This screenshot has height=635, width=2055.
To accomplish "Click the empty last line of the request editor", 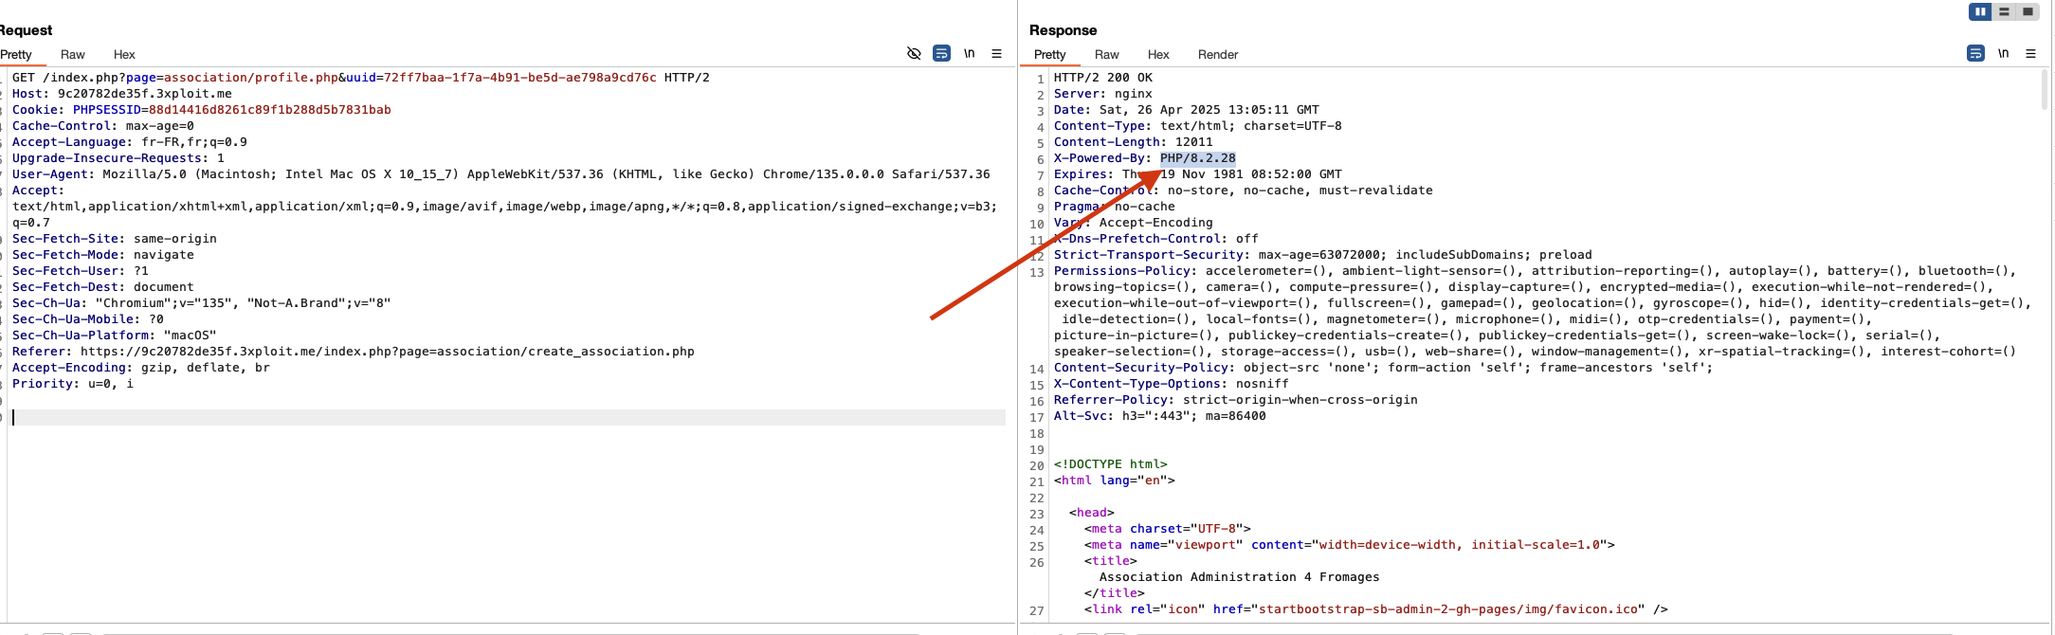I will (474, 417).
